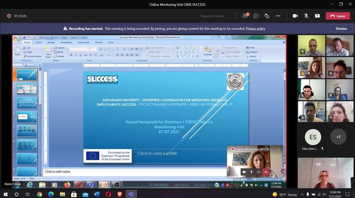
Task: Select slide 2 thumbnail in slide panel
Action: 27,89
